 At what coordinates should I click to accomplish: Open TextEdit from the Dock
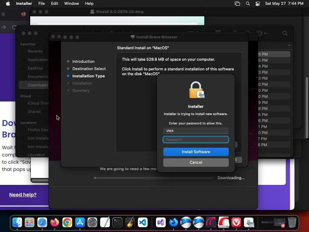(x=105, y=223)
